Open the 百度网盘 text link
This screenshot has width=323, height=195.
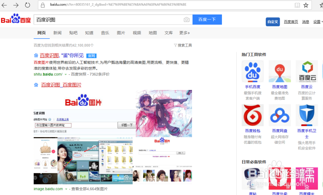tap(280, 131)
